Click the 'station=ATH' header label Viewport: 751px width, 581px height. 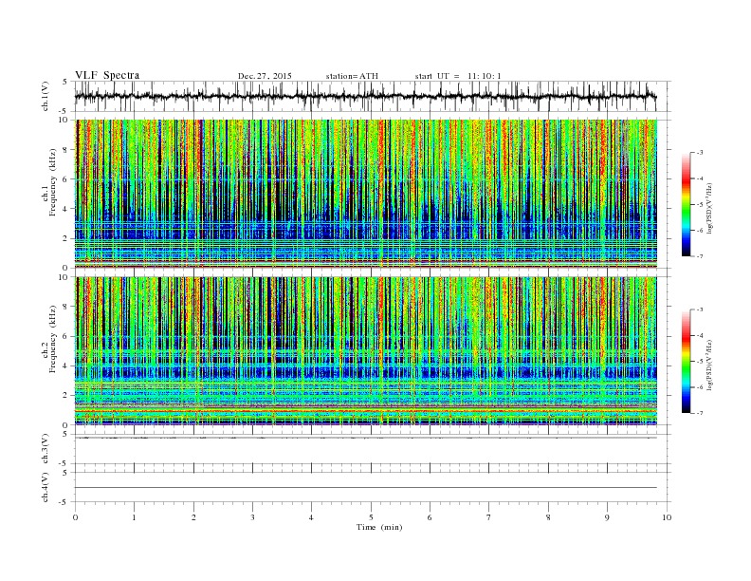pyautogui.click(x=352, y=76)
